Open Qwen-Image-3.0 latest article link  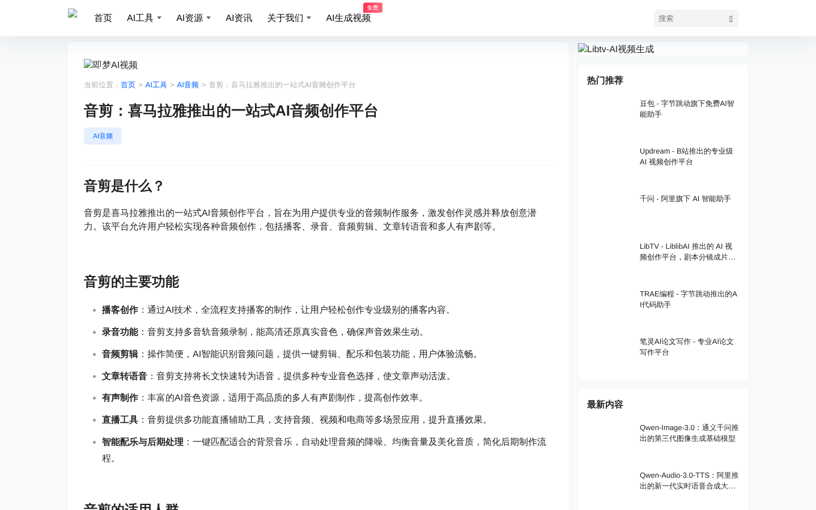(689, 433)
